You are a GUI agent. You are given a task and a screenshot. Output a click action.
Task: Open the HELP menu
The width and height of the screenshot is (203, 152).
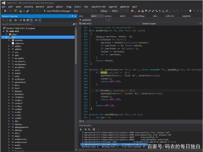[135, 7]
